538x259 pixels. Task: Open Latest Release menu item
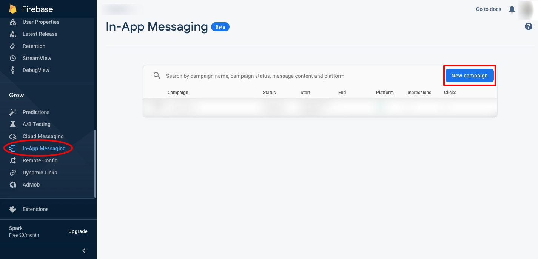(40, 34)
